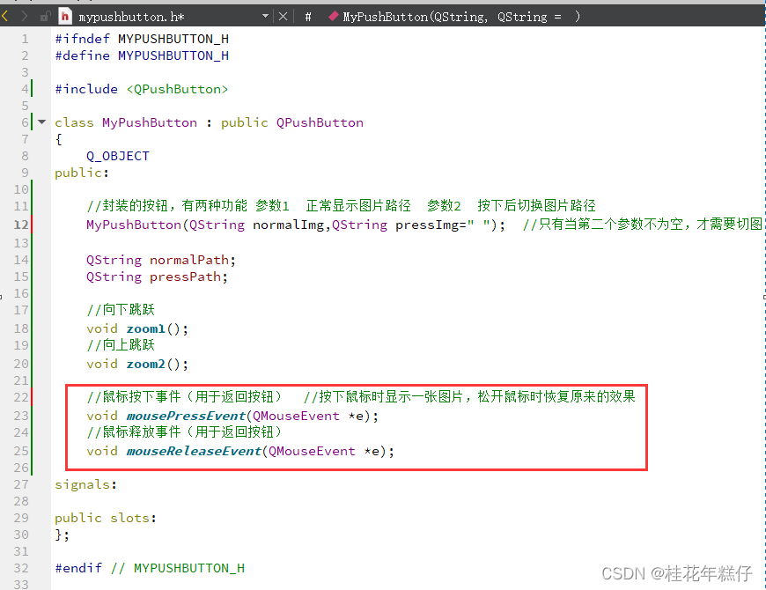Click QMouseEvent type on line 25
The image size is (766, 590).
coord(312,451)
